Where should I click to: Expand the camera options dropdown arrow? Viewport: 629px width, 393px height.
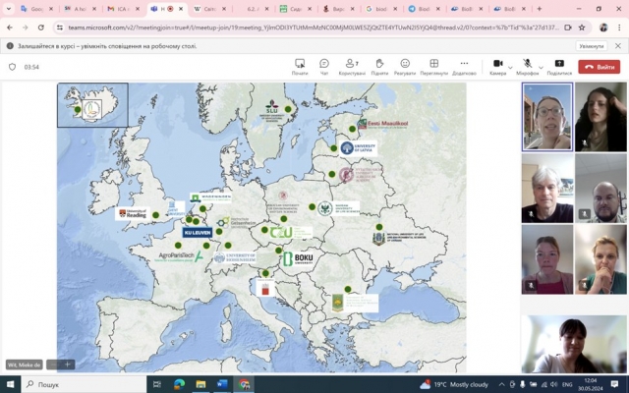pos(511,63)
